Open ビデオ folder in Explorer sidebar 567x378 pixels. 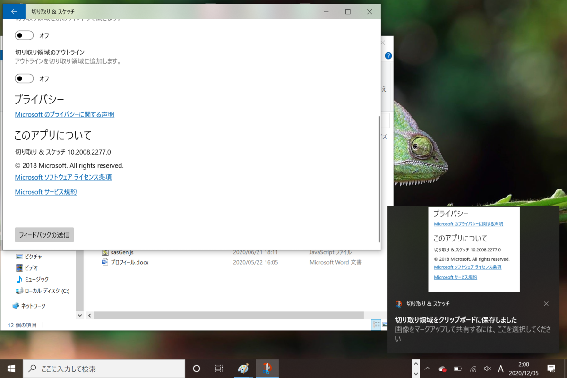pos(31,268)
